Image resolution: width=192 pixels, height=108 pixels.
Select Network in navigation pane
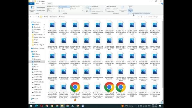pyautogui.click(x=35, y=99)
